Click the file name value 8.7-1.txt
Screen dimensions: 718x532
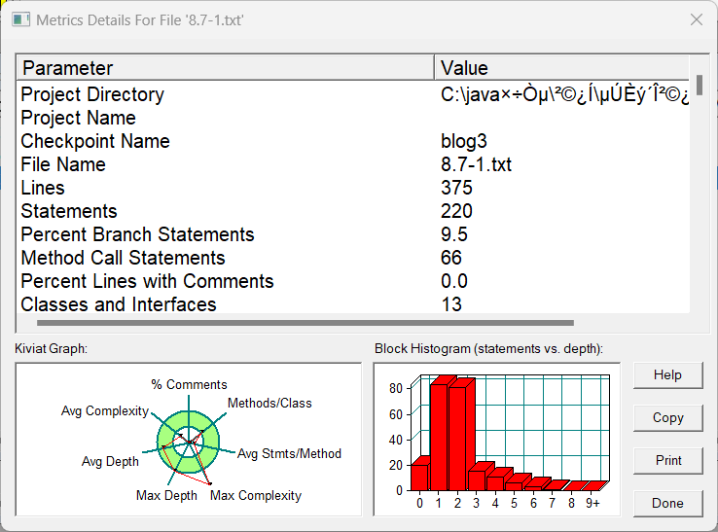point(476,164)
